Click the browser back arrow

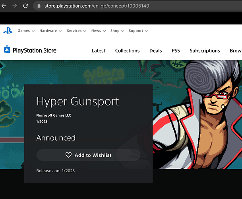pyautogui.click(x=4, y=6)
